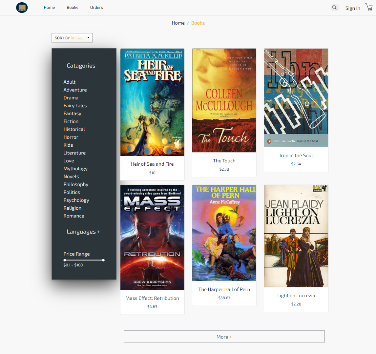This screenshot has height=354, width=376.
Task: Click The Touch title text
Action: pos(224,161)
